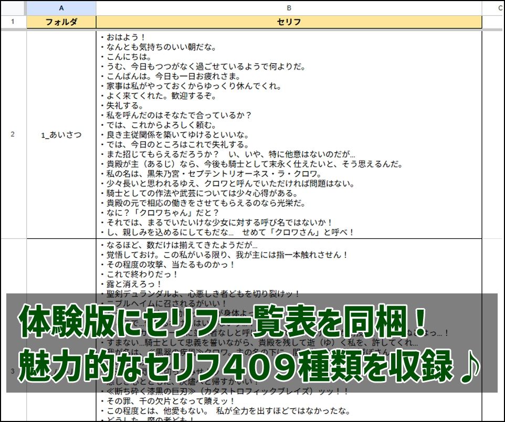Click the line starting with おはよう！
505x422 pixels.
tap(120, 38)
